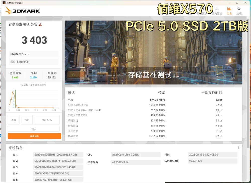Viewport: 251px width, 183px height.
Task: Click the 显示基于所有硬件的结果 caption
Action: click(x=34, y=85)
